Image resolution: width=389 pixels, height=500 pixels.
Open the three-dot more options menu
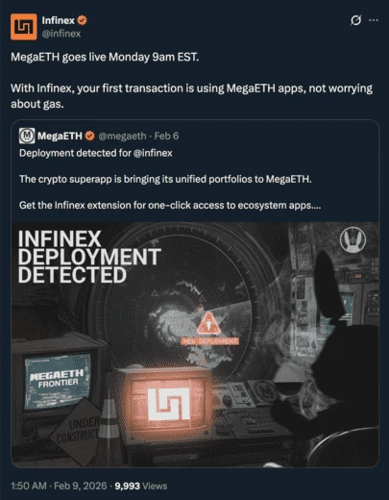pos(374,20)
